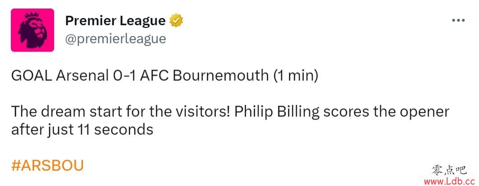The width and height of the screenshot is (479, 186).
Task: Click the phrase 'The dream start'
Action: pos(62,112)
